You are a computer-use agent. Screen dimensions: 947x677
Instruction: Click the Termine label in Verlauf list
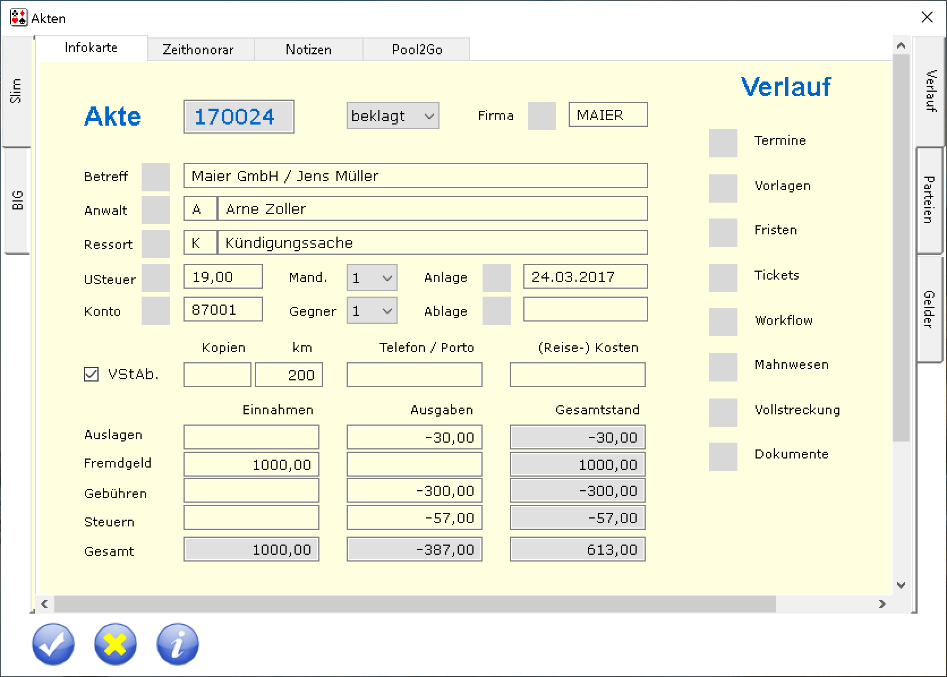point(780,140)
